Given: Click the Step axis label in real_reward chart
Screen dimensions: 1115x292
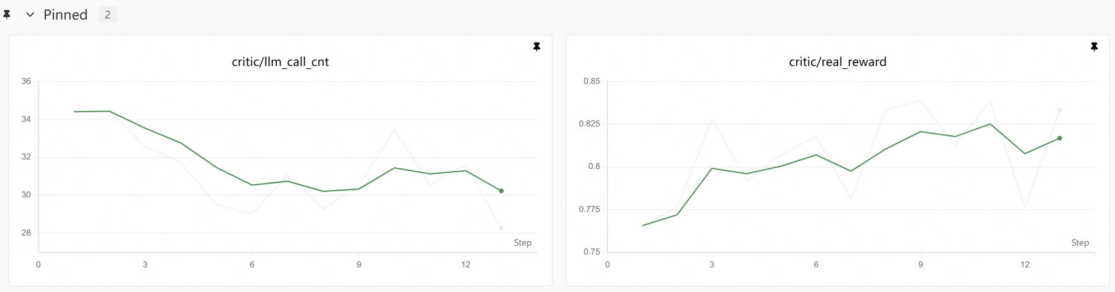Looking at the screenshot, I should (1080, 243).
